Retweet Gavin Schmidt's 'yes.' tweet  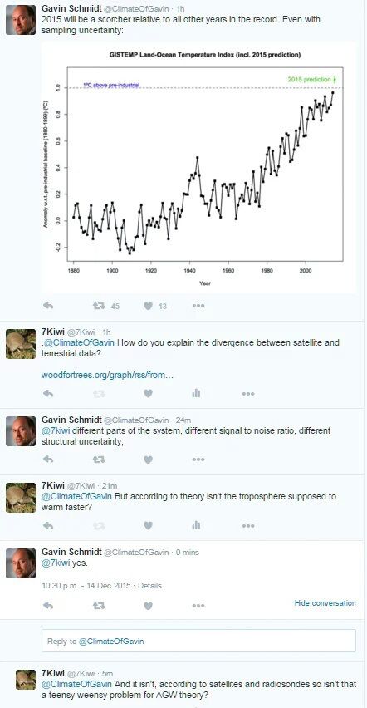click(x=99, y=606)
